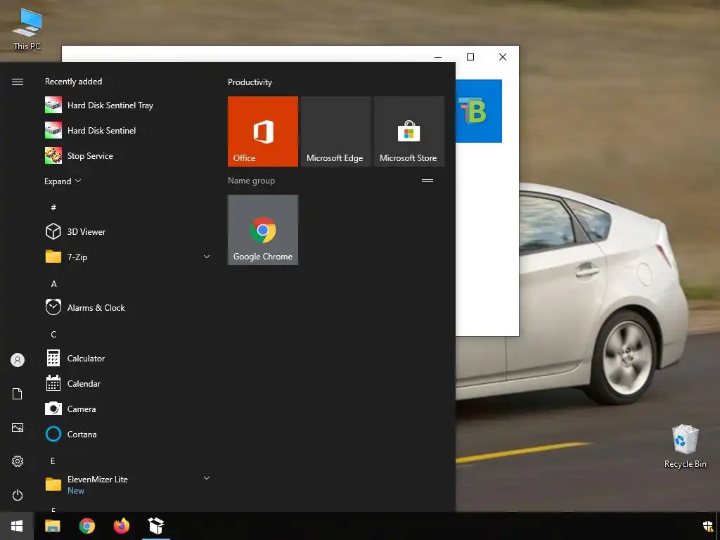Minimize the background window

point(438,56)
